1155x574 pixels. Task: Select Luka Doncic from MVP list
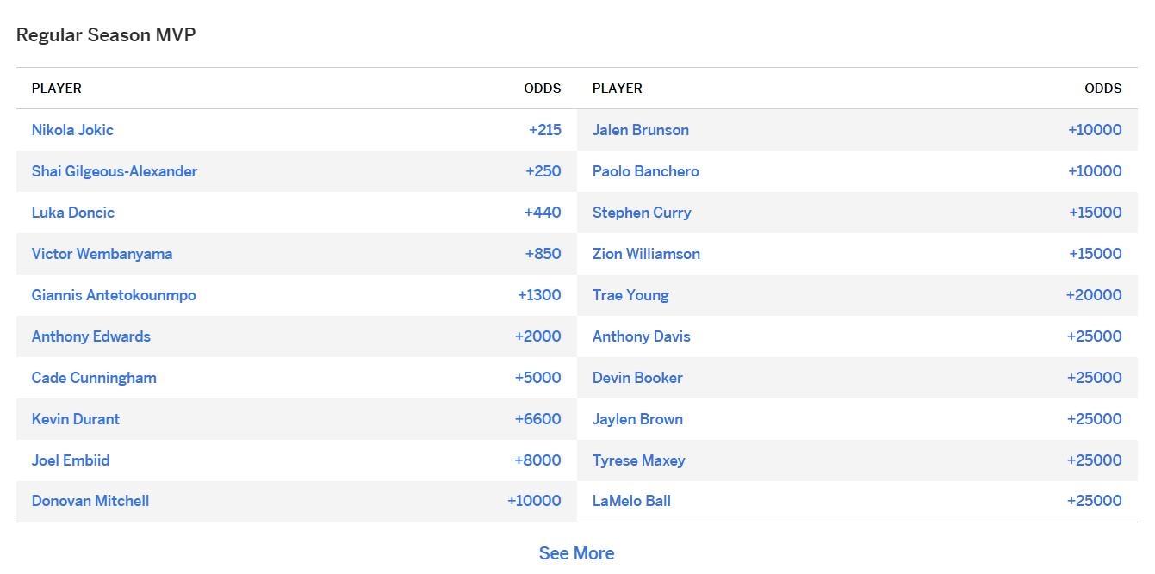pos(73,213)
